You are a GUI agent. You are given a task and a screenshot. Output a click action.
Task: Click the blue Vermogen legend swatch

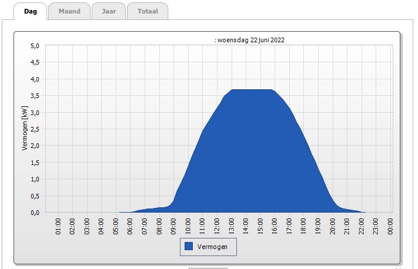[189, 247]
